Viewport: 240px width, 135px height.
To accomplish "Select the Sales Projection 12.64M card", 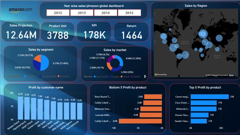I will click(x=21, y=31).
